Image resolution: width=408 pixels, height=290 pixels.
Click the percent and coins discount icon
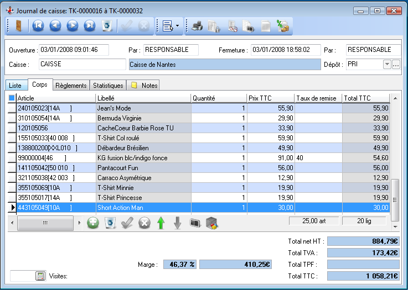(282, 26)
